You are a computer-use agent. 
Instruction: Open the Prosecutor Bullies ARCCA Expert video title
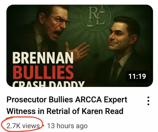(67, 105)
